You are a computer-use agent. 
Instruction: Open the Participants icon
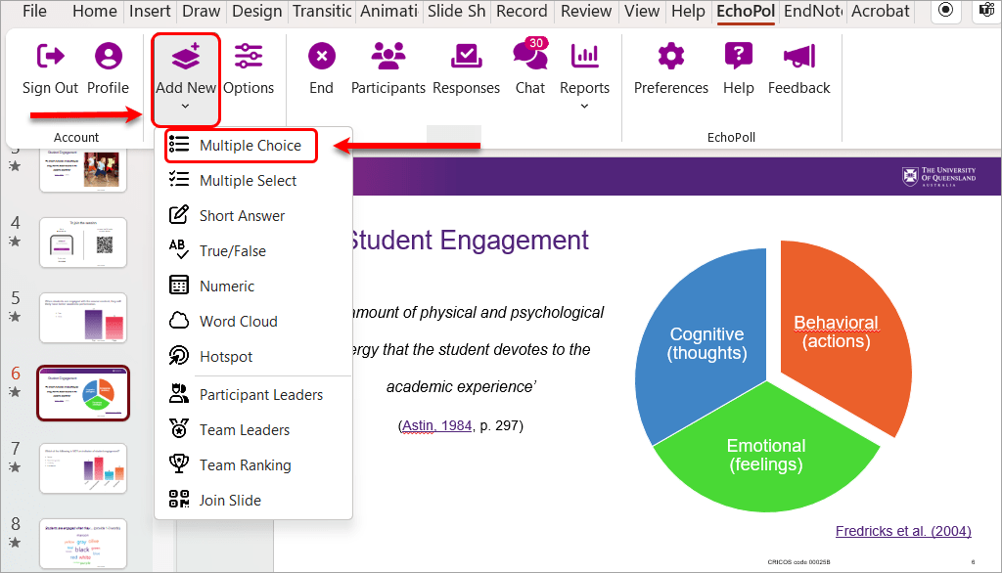pyautogui.click(x=387, y=56)
